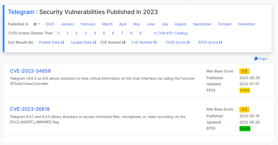Select the published date 2023-05-19
The image size is (278, 145).
pos(249,116)
